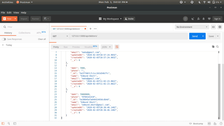Add a new request tab
This screenshot has width=224, height=126.
tap(91, 29)
